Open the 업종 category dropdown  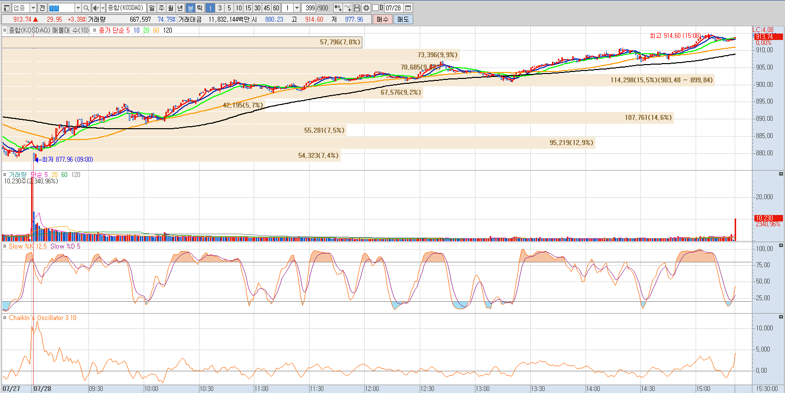pos(33,8)
